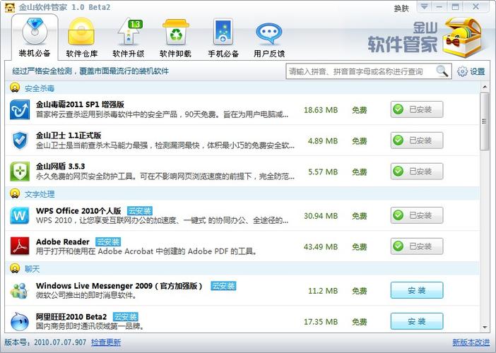The width and height of the screenshot is (496, 353).
Task: Go to the 软件卸载 tab
Action: (x=175, y=37)
